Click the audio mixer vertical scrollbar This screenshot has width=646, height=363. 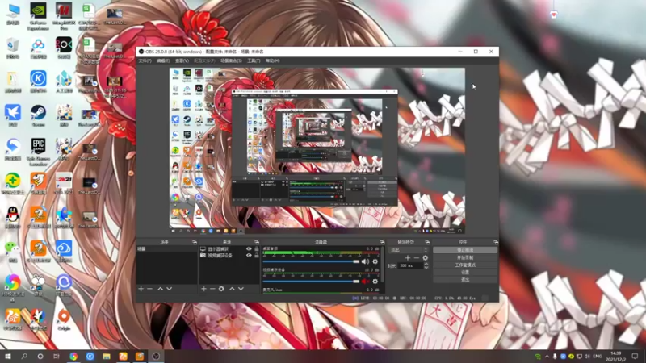[383, 265]
